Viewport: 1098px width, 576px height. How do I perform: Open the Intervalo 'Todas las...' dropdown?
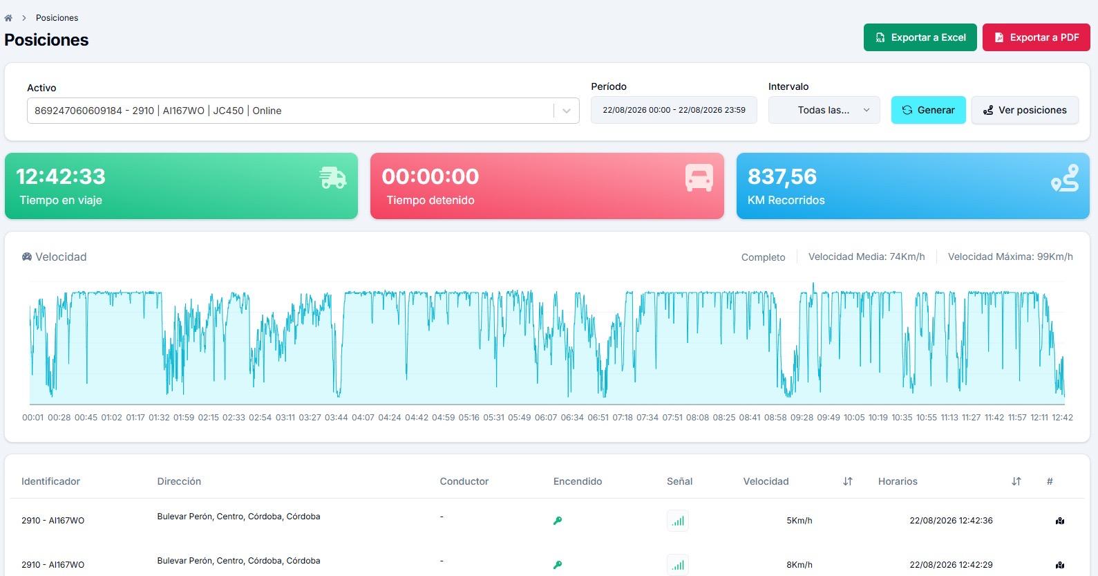pos(824,110)
